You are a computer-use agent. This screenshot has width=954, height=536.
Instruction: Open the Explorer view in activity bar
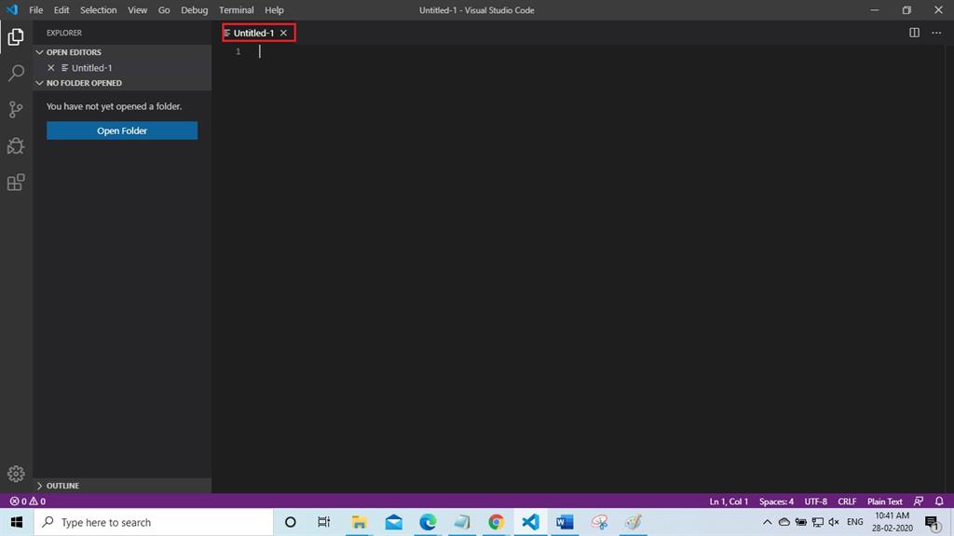16,37
